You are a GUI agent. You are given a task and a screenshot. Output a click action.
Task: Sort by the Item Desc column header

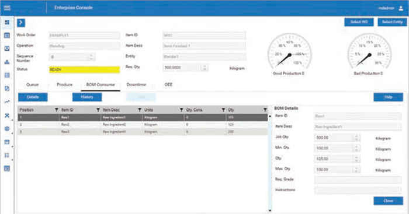tap(112, 110)
